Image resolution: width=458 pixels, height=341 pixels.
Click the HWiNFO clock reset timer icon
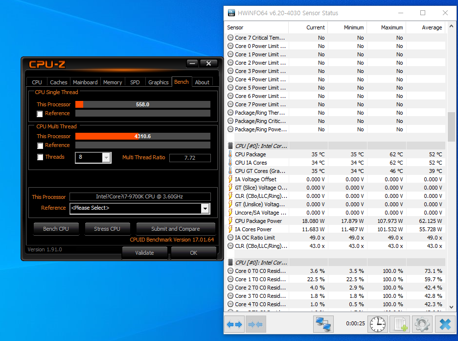(378, 324)
